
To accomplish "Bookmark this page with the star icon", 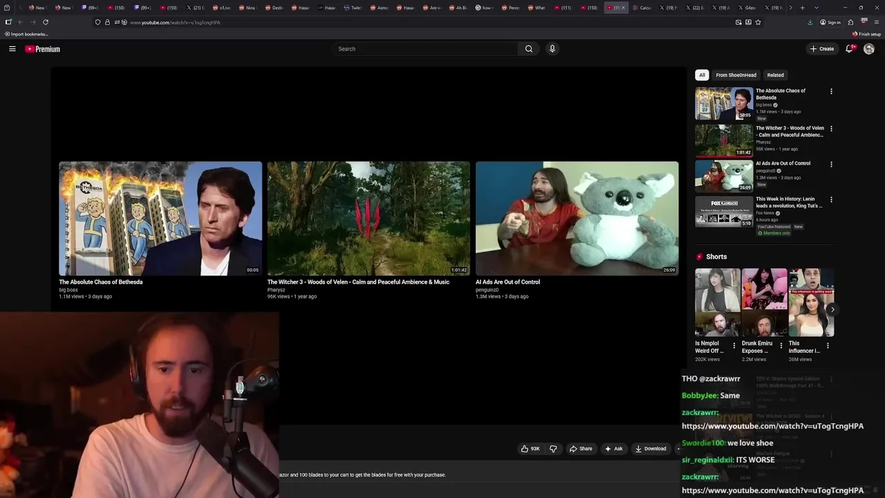I will click(x=758, y=22).
